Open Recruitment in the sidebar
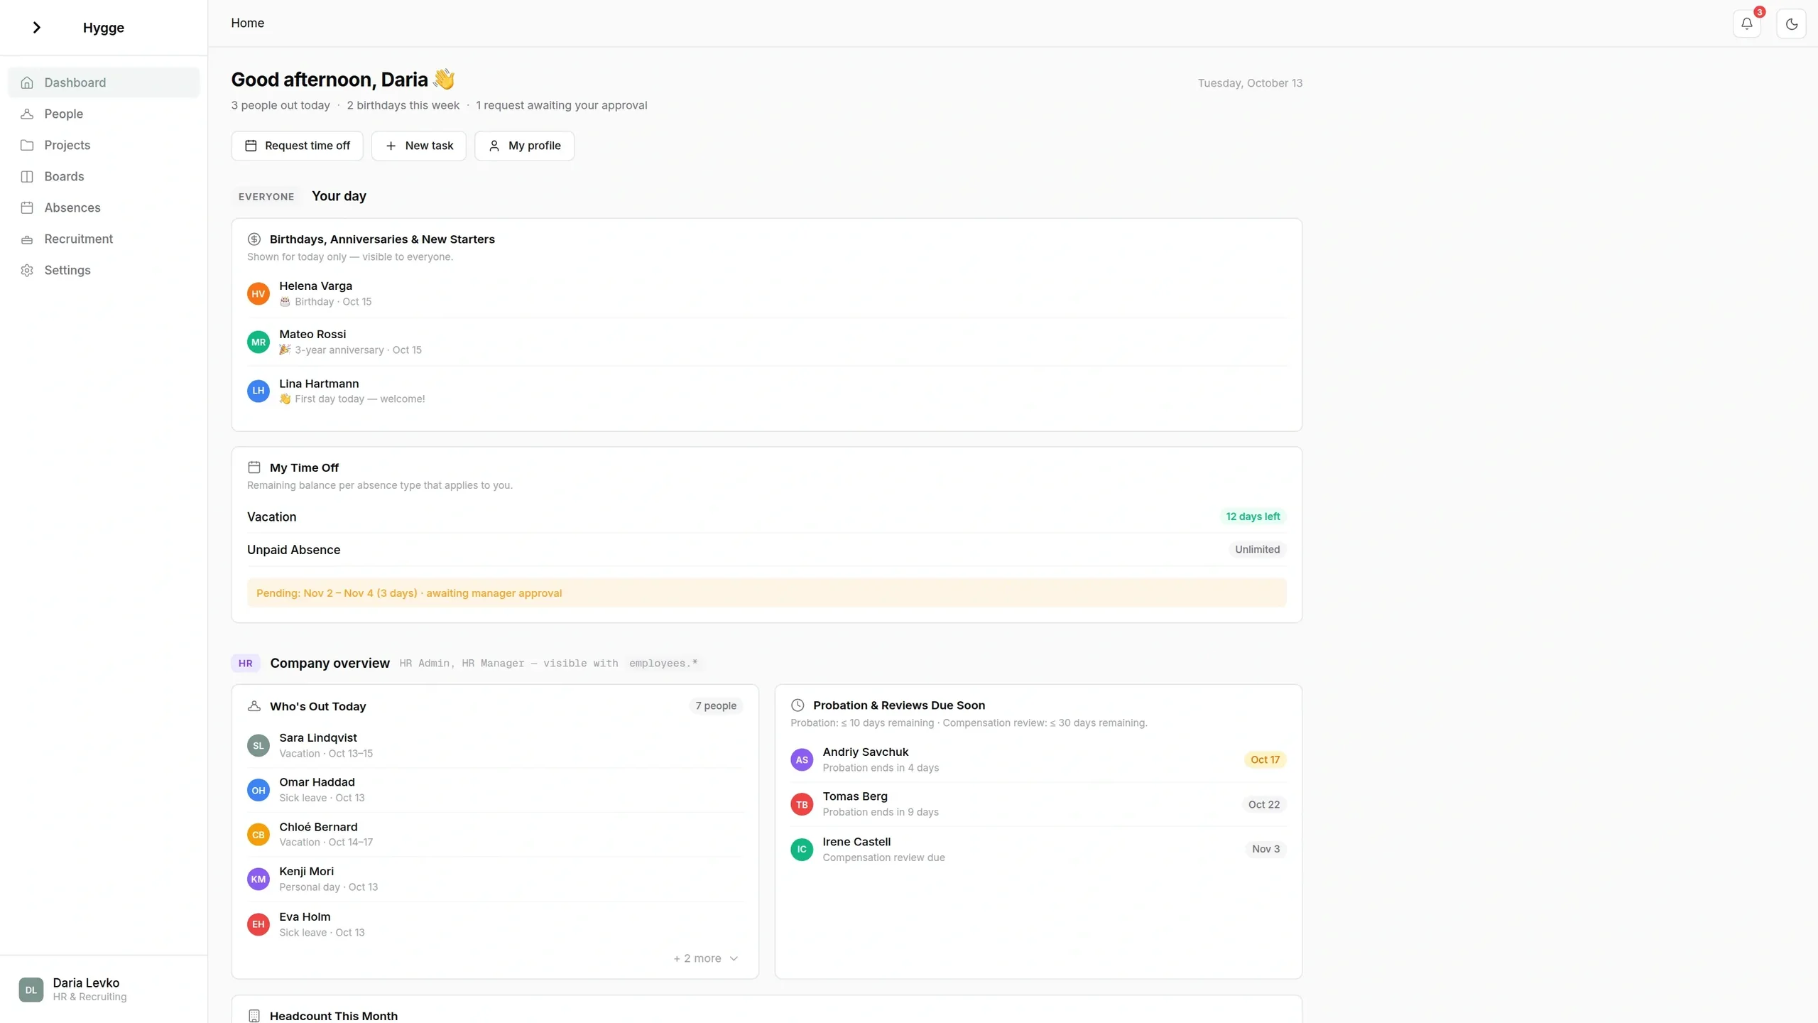 [104, 239]
